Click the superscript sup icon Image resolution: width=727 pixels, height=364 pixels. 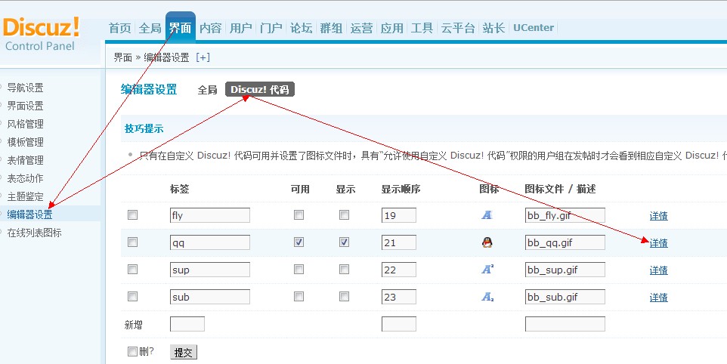(x=487, y=269)
